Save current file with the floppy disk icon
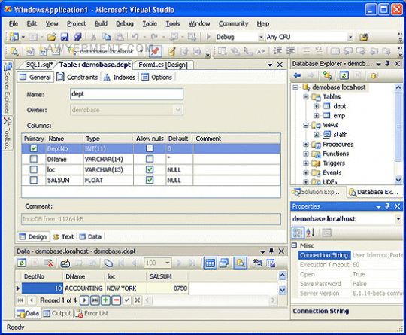Image resolution: width=406 pixels, height=335 pixels. pos(65,37)
